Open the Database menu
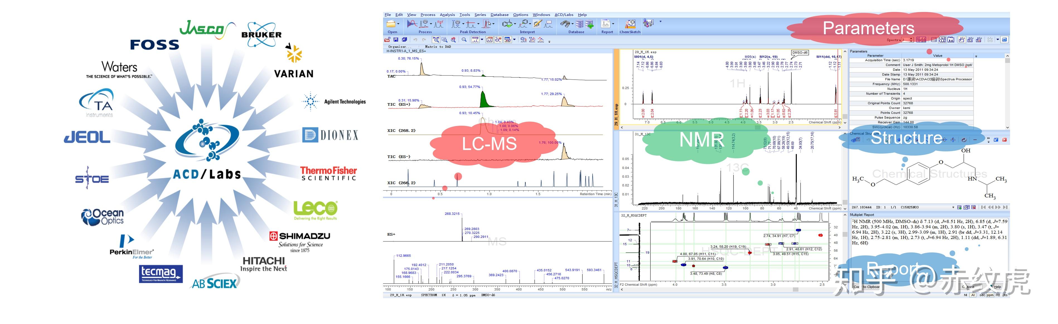This screenshot has width=1058, height=324. pyautogui.click(x=499, y=14)
